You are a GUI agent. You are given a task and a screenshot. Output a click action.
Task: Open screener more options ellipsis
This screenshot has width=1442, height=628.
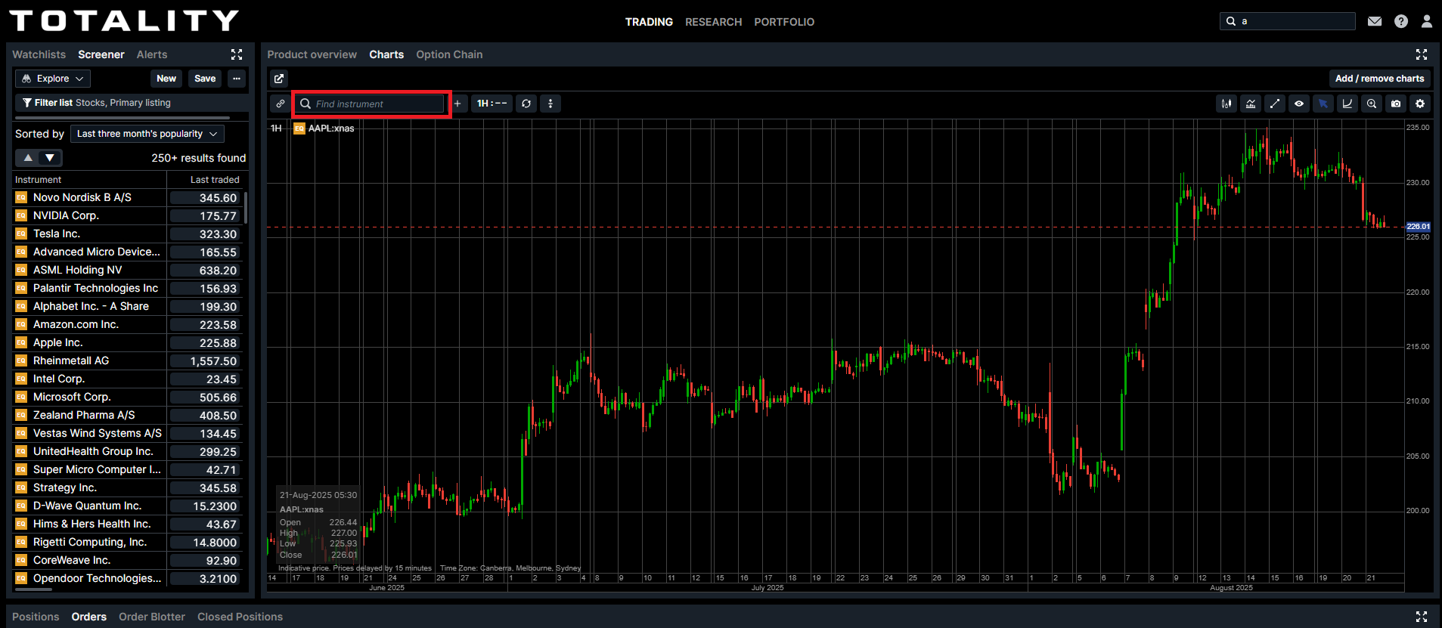(237, 79)
